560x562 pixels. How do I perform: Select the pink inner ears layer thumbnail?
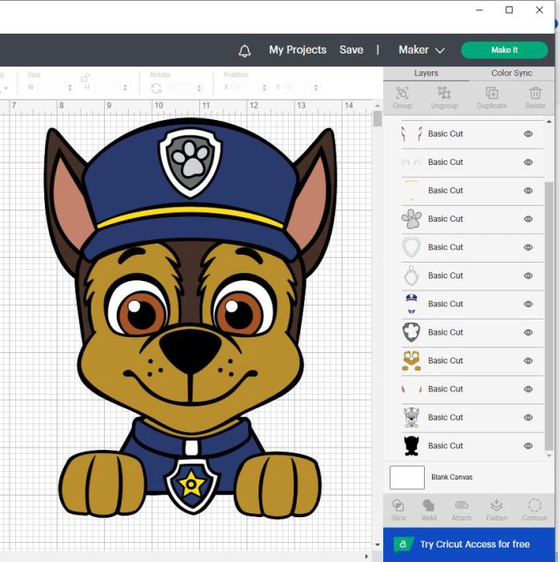pos(411,389)
